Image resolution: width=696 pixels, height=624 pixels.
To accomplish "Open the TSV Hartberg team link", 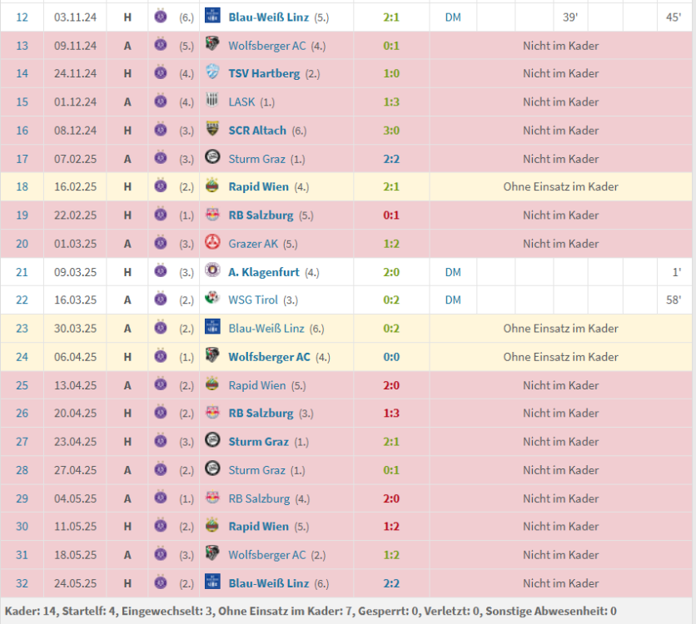I will tap(264, 73).
